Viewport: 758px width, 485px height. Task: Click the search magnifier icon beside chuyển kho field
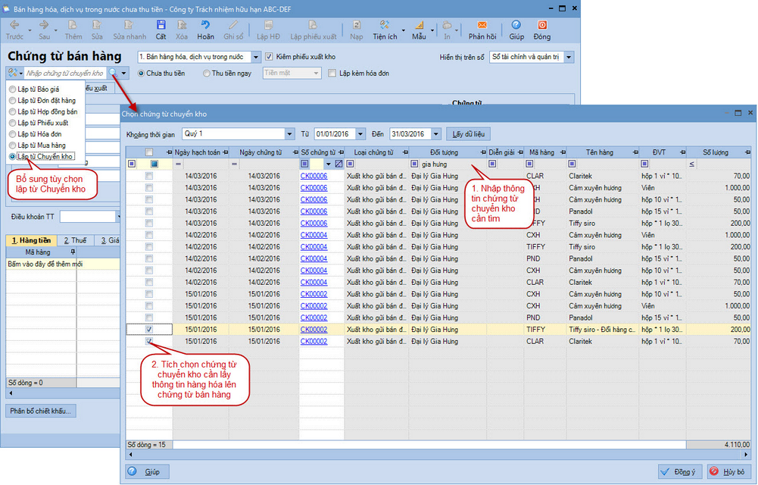tap(113, 73)
